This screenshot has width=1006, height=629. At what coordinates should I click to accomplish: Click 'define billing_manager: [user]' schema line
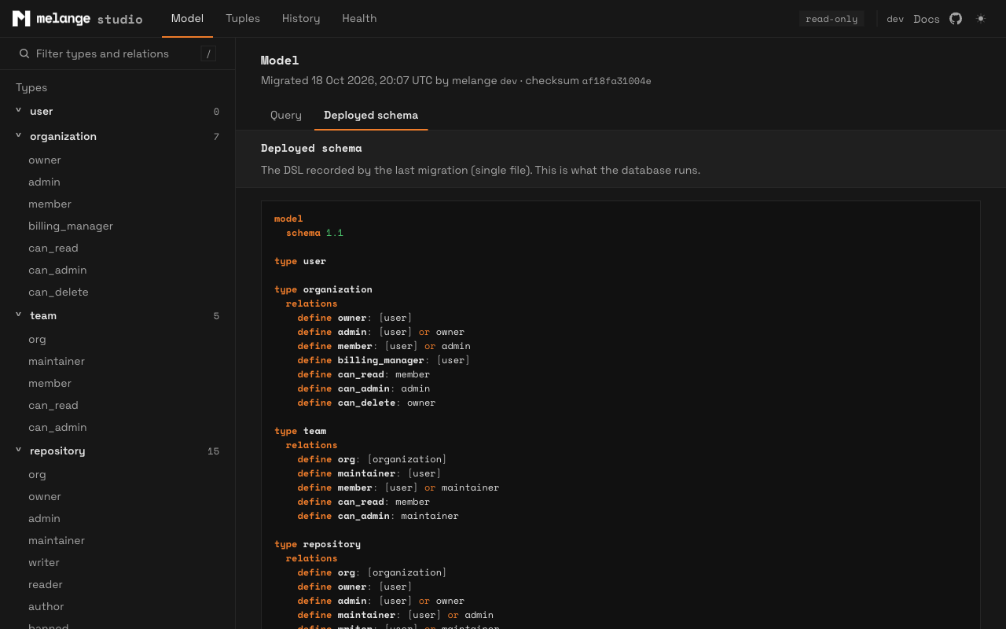pyautogui.click(x=384, y=360)
